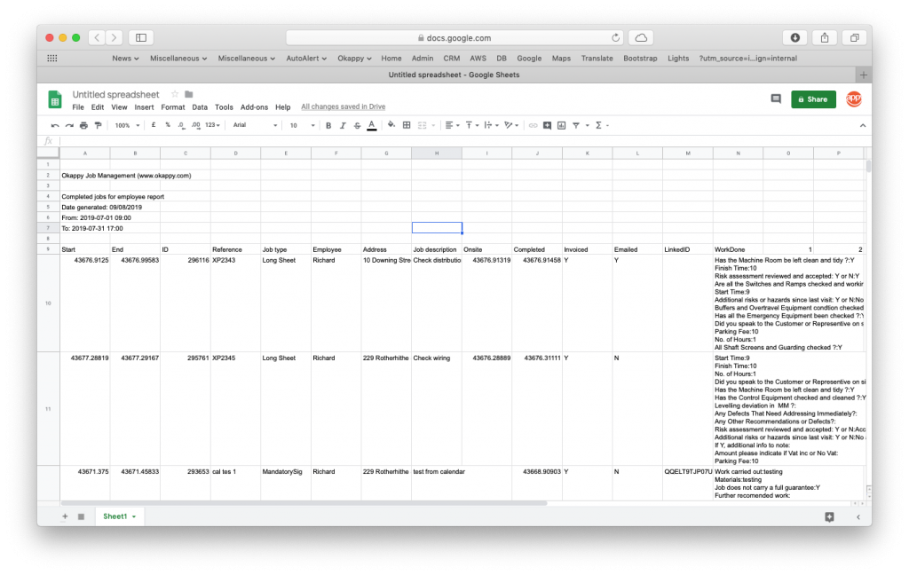
Task: Print the spreadsheet using the printer icon
Action: 83,125
